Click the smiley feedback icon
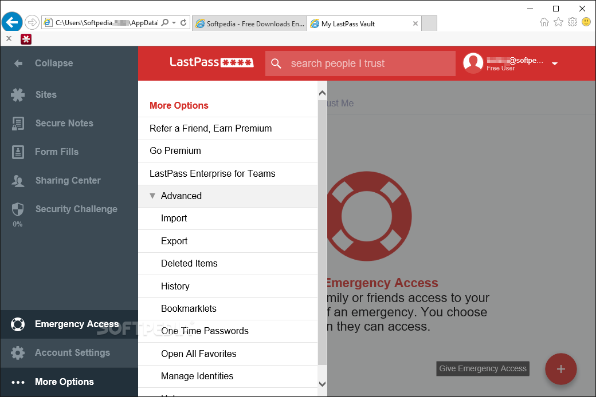 (x=586, y=22)
